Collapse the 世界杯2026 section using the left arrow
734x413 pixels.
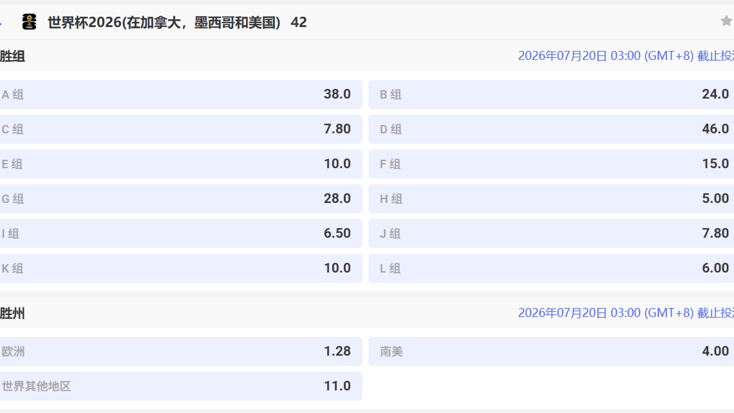[x=2, y=23]
